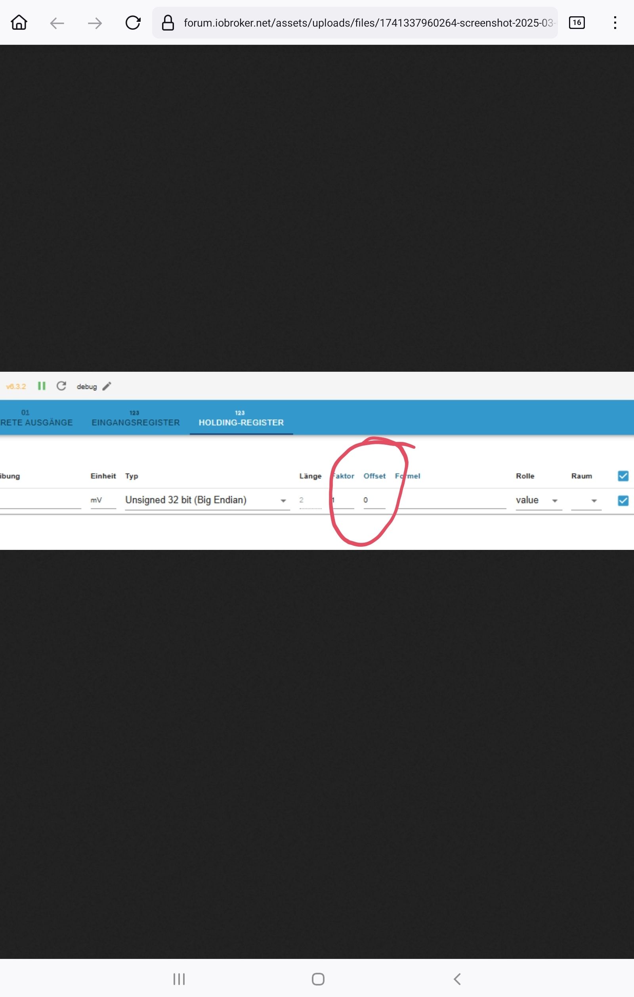The width and height of the screenshot is (634, 997).
Task: Open the Rolle dropdown showing value
Action: click(539, 500)
